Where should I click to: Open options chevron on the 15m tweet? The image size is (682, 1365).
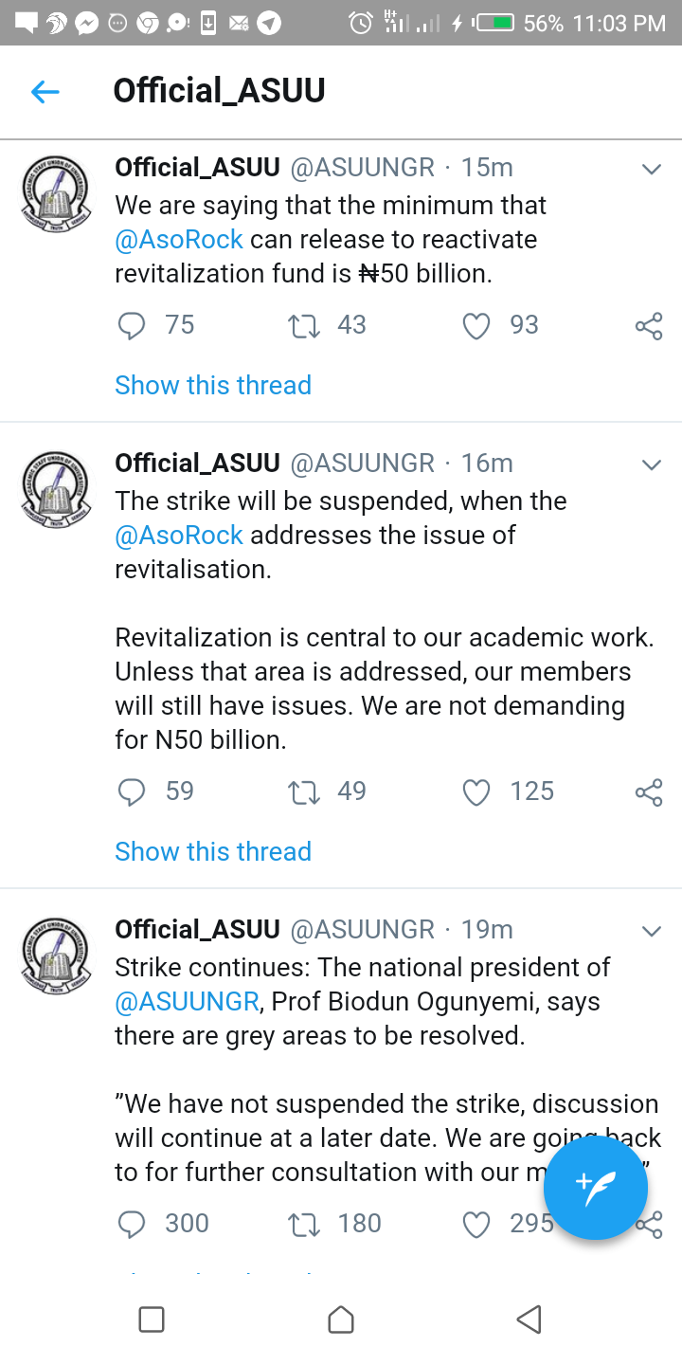(x=651, y=170)
